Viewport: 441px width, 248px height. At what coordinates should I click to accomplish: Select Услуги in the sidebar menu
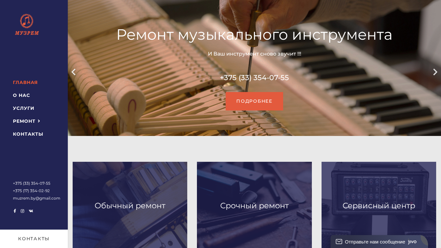(x=24, y=108)
